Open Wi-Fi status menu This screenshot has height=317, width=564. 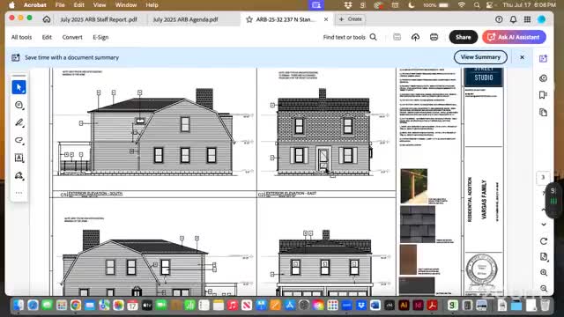462,5
